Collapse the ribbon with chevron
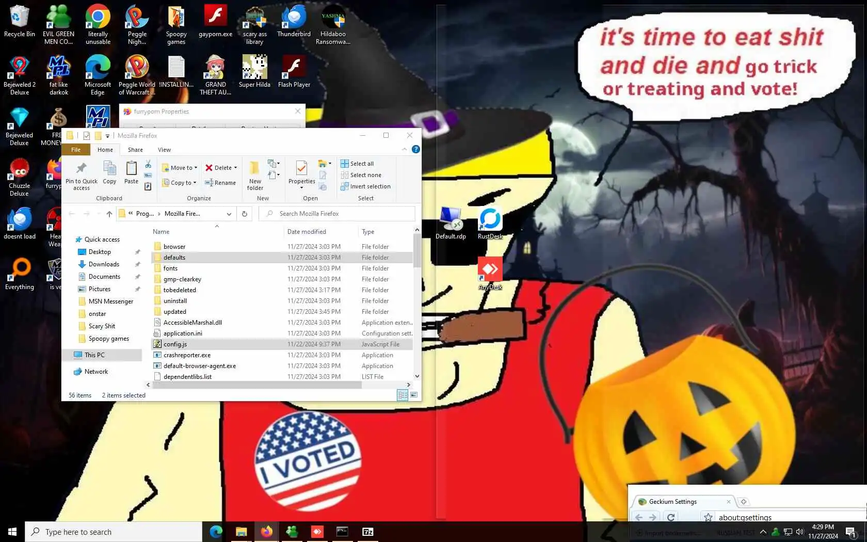Image resolution: width=867 pixels, height=542 pixels. (x=404, y=149)
